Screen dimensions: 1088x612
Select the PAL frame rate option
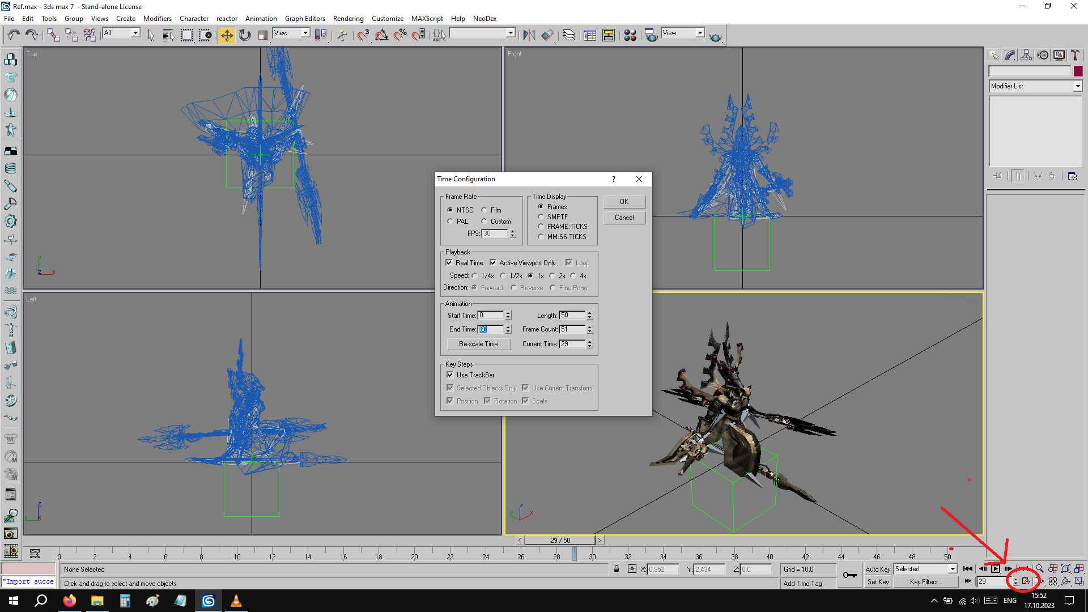point(450,222)
